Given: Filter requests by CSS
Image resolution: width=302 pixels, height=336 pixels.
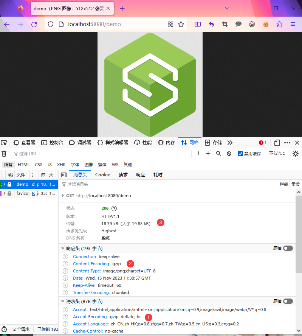Looking at the screenshot, I should 39,165.
